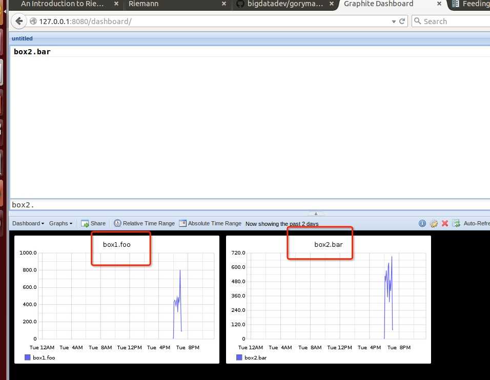490x380 pixels.
Task: Click the metric path field containing box2.
Action: pos(250,205)
